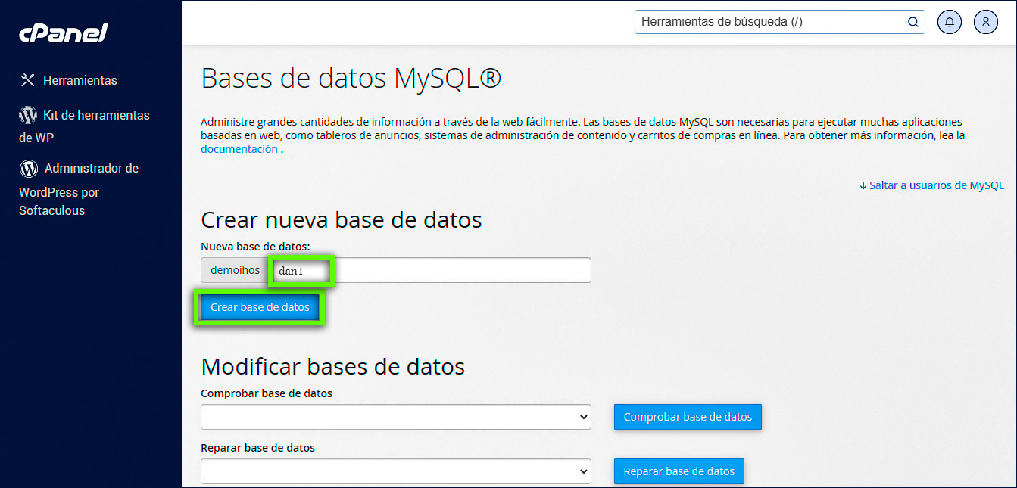This screenshot has height=488, width=1017.
Task: Click the cPanel logo
Action: [63, 33]
